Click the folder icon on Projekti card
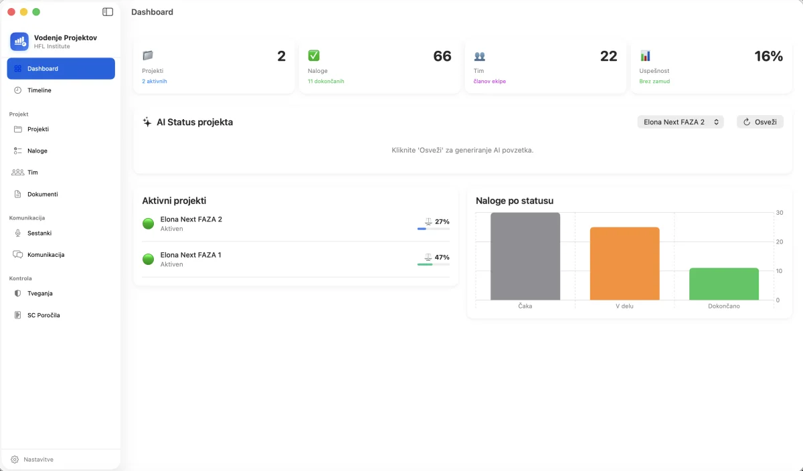 (148, 56)
